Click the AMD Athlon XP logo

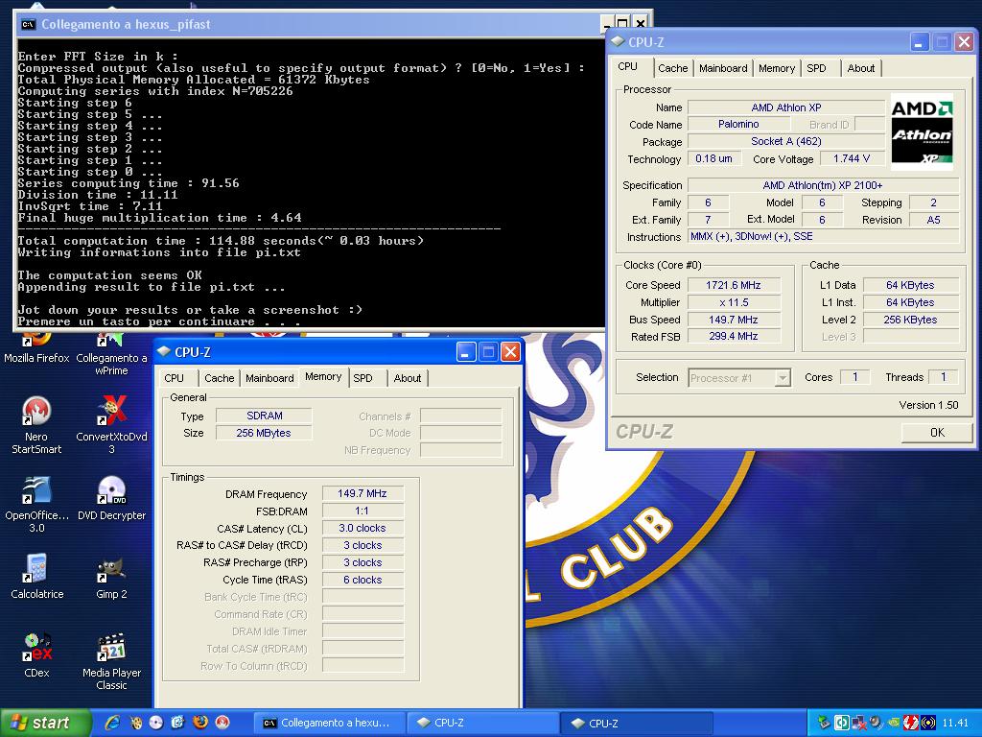922,132
